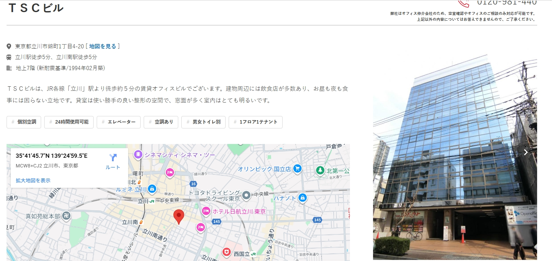Click the ルート directions icon
The width and height of the screenshot is (552, 261).
[x=113, y=158]
